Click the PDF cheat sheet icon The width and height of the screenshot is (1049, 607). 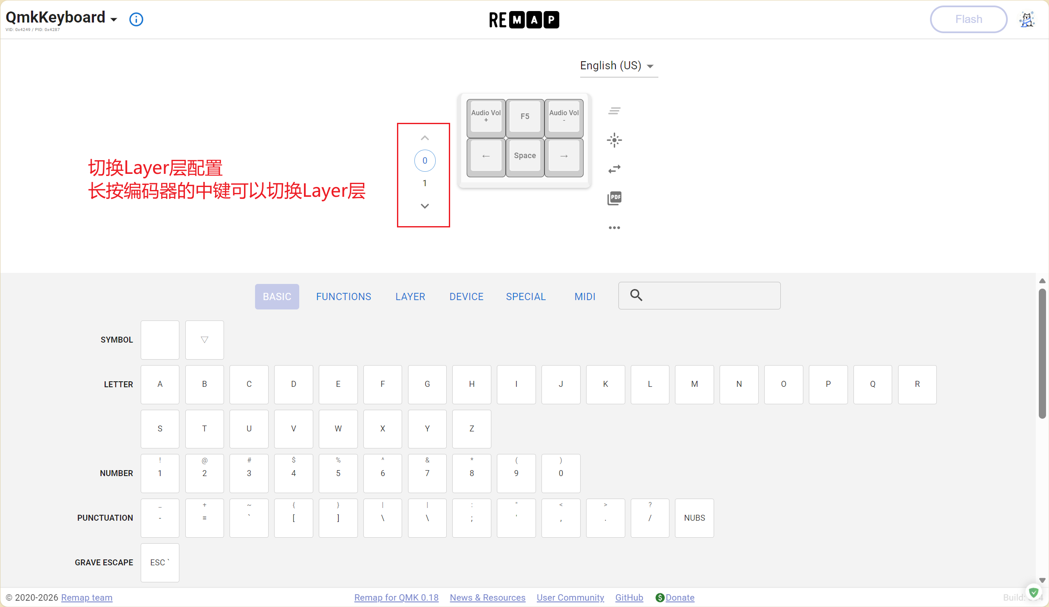pyautogui.click(x=614, y=198)
